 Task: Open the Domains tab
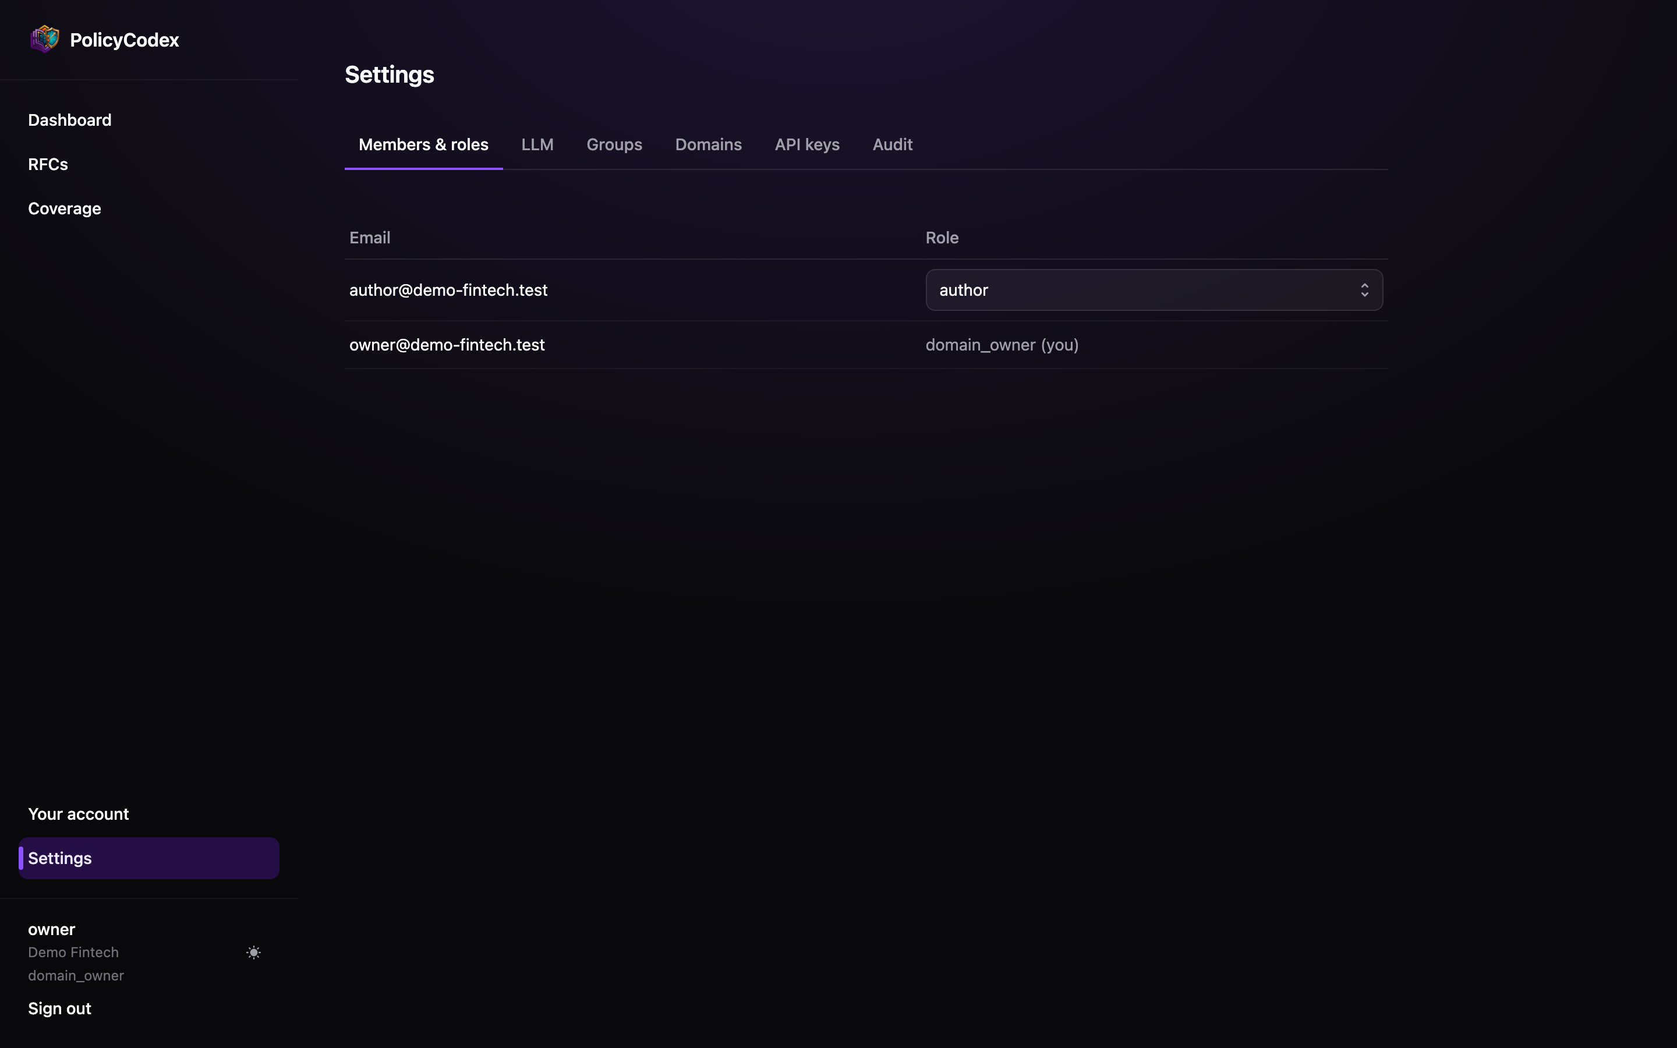click(708, 144)
